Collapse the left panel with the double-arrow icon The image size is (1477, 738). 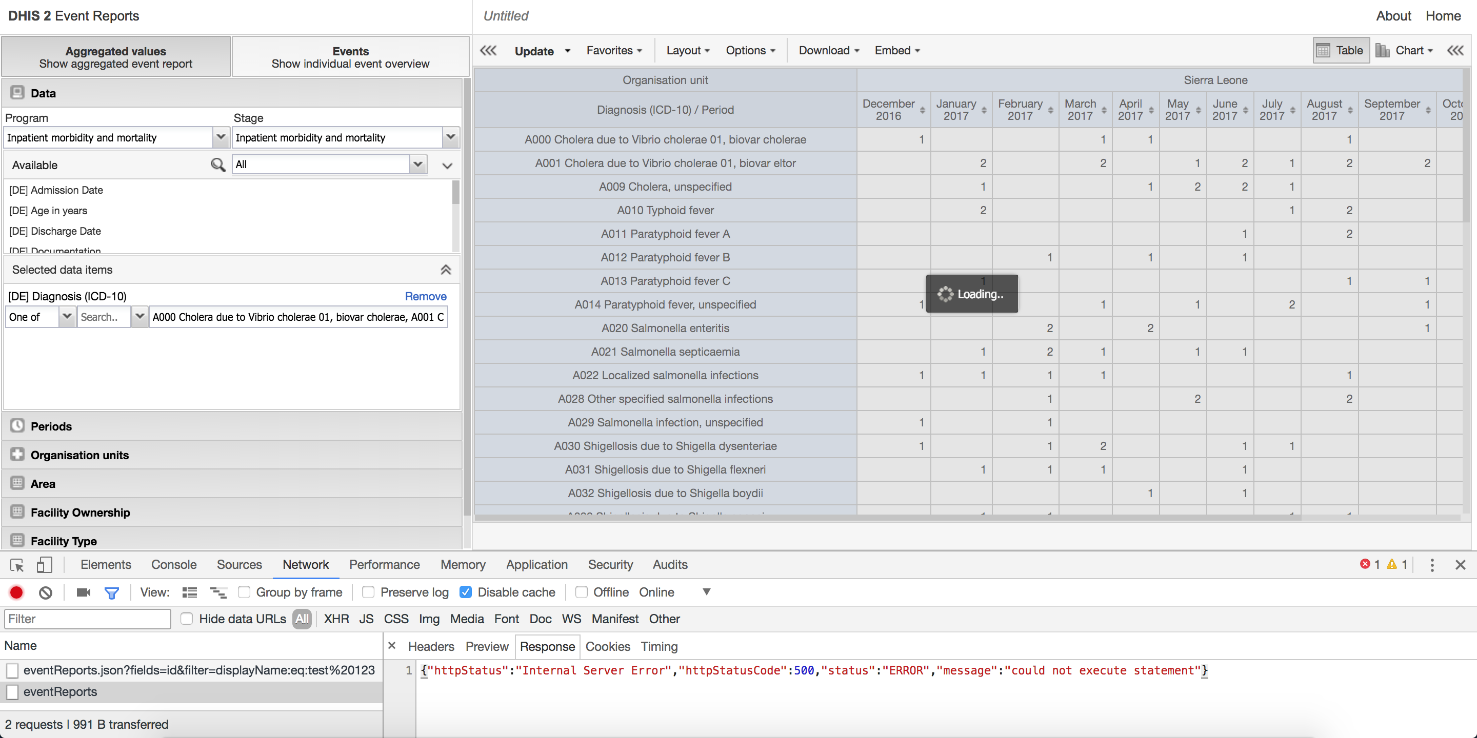488,50
